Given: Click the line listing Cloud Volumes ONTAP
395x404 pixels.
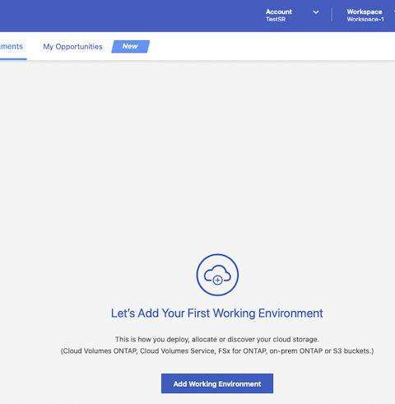Looking at the screenshot, I should point(217,351).
